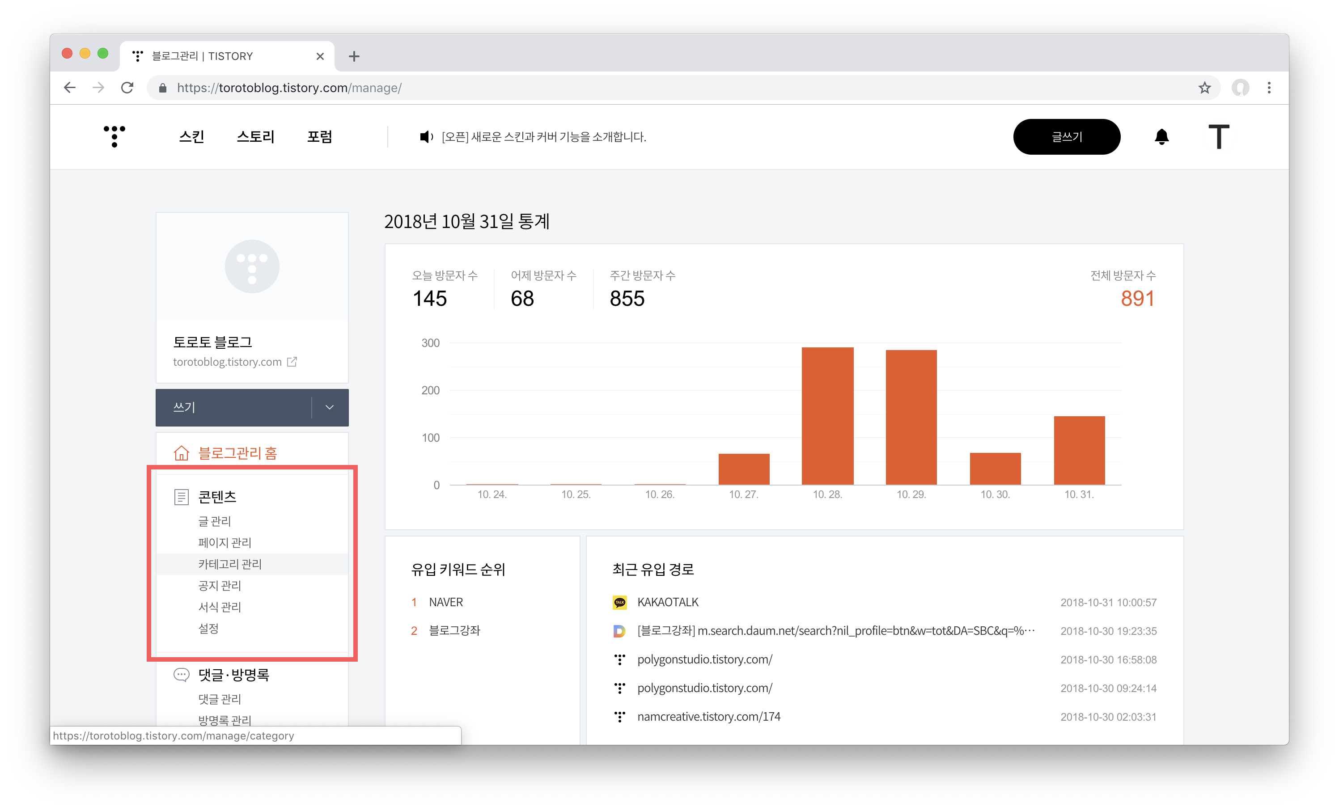Reload the page in the browser

tap(127, 88)
